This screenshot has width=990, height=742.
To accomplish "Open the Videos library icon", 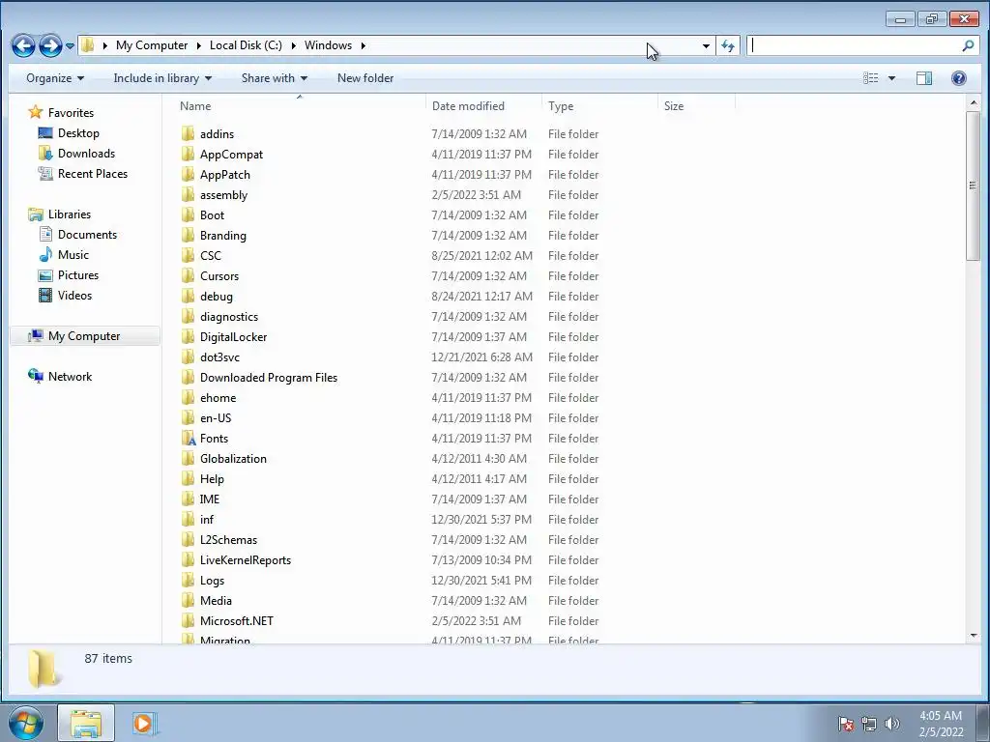I will (45, 296).
